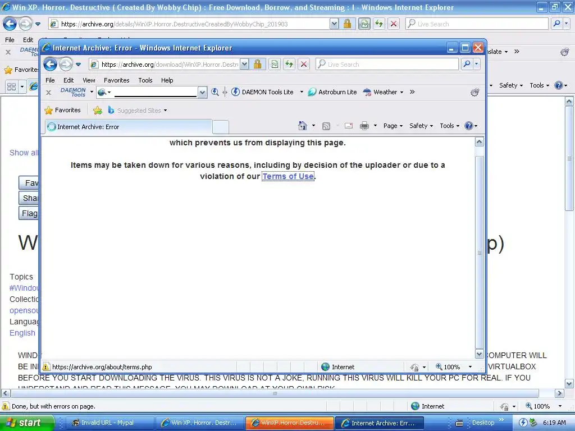This screenshot has height=431, width=575.
Task: Open the Favorites menu in the front window
Action: [x=117, y=80]
